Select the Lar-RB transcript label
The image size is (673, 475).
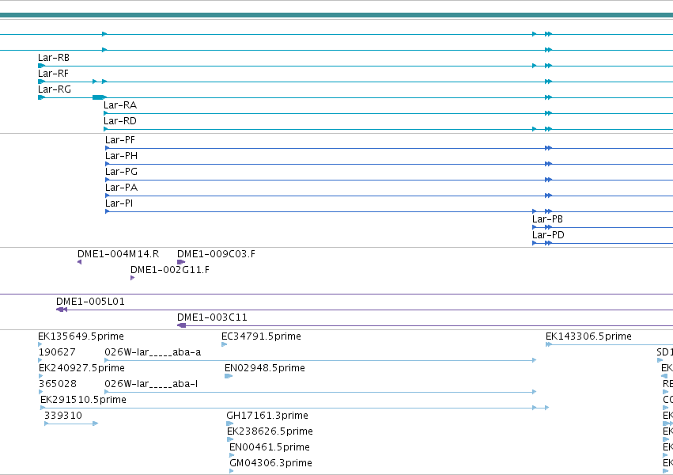point(54,58)
